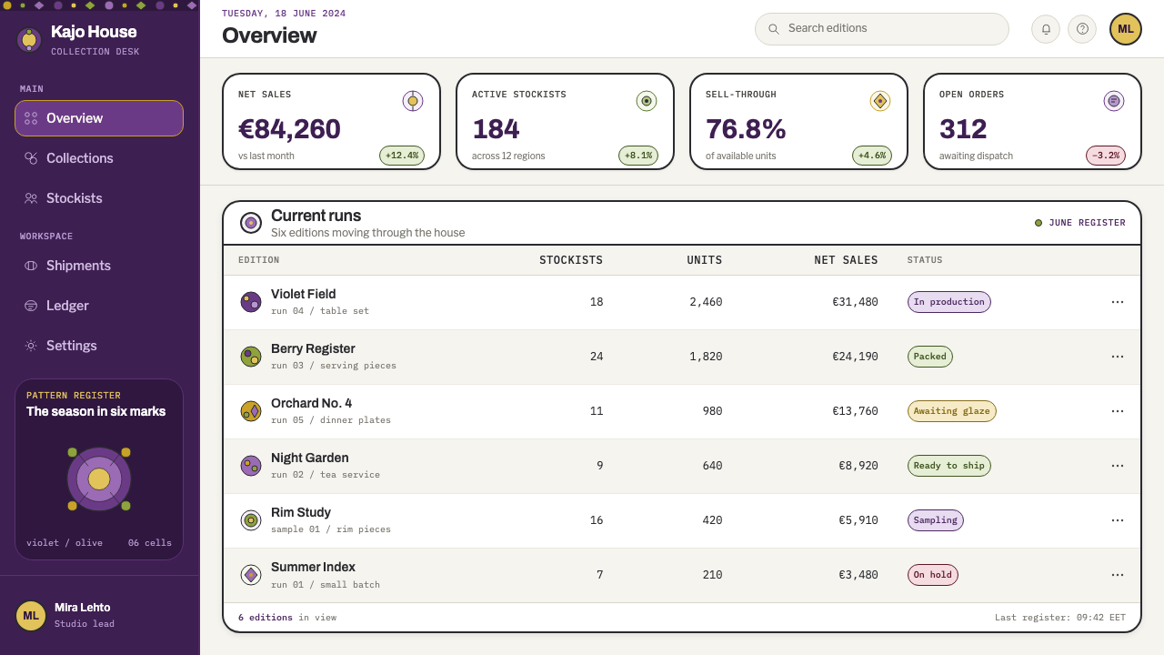Open more options for Berry Register row

[x=1118, y=357]
